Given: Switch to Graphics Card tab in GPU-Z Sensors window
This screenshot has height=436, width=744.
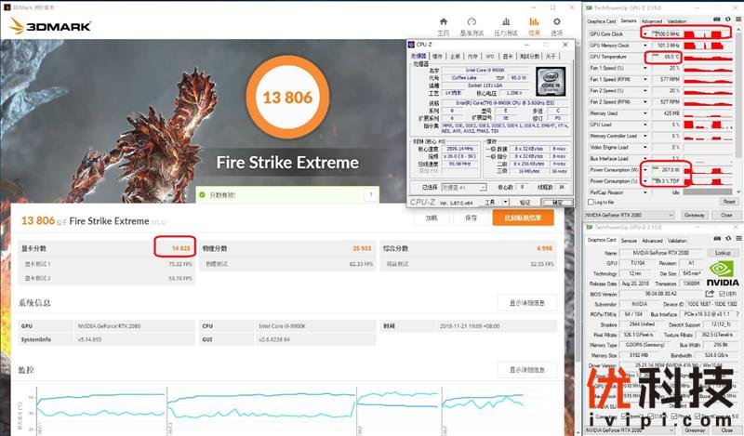Looking at the screenshot, I should pyautogui.click(x=601, y=21).
